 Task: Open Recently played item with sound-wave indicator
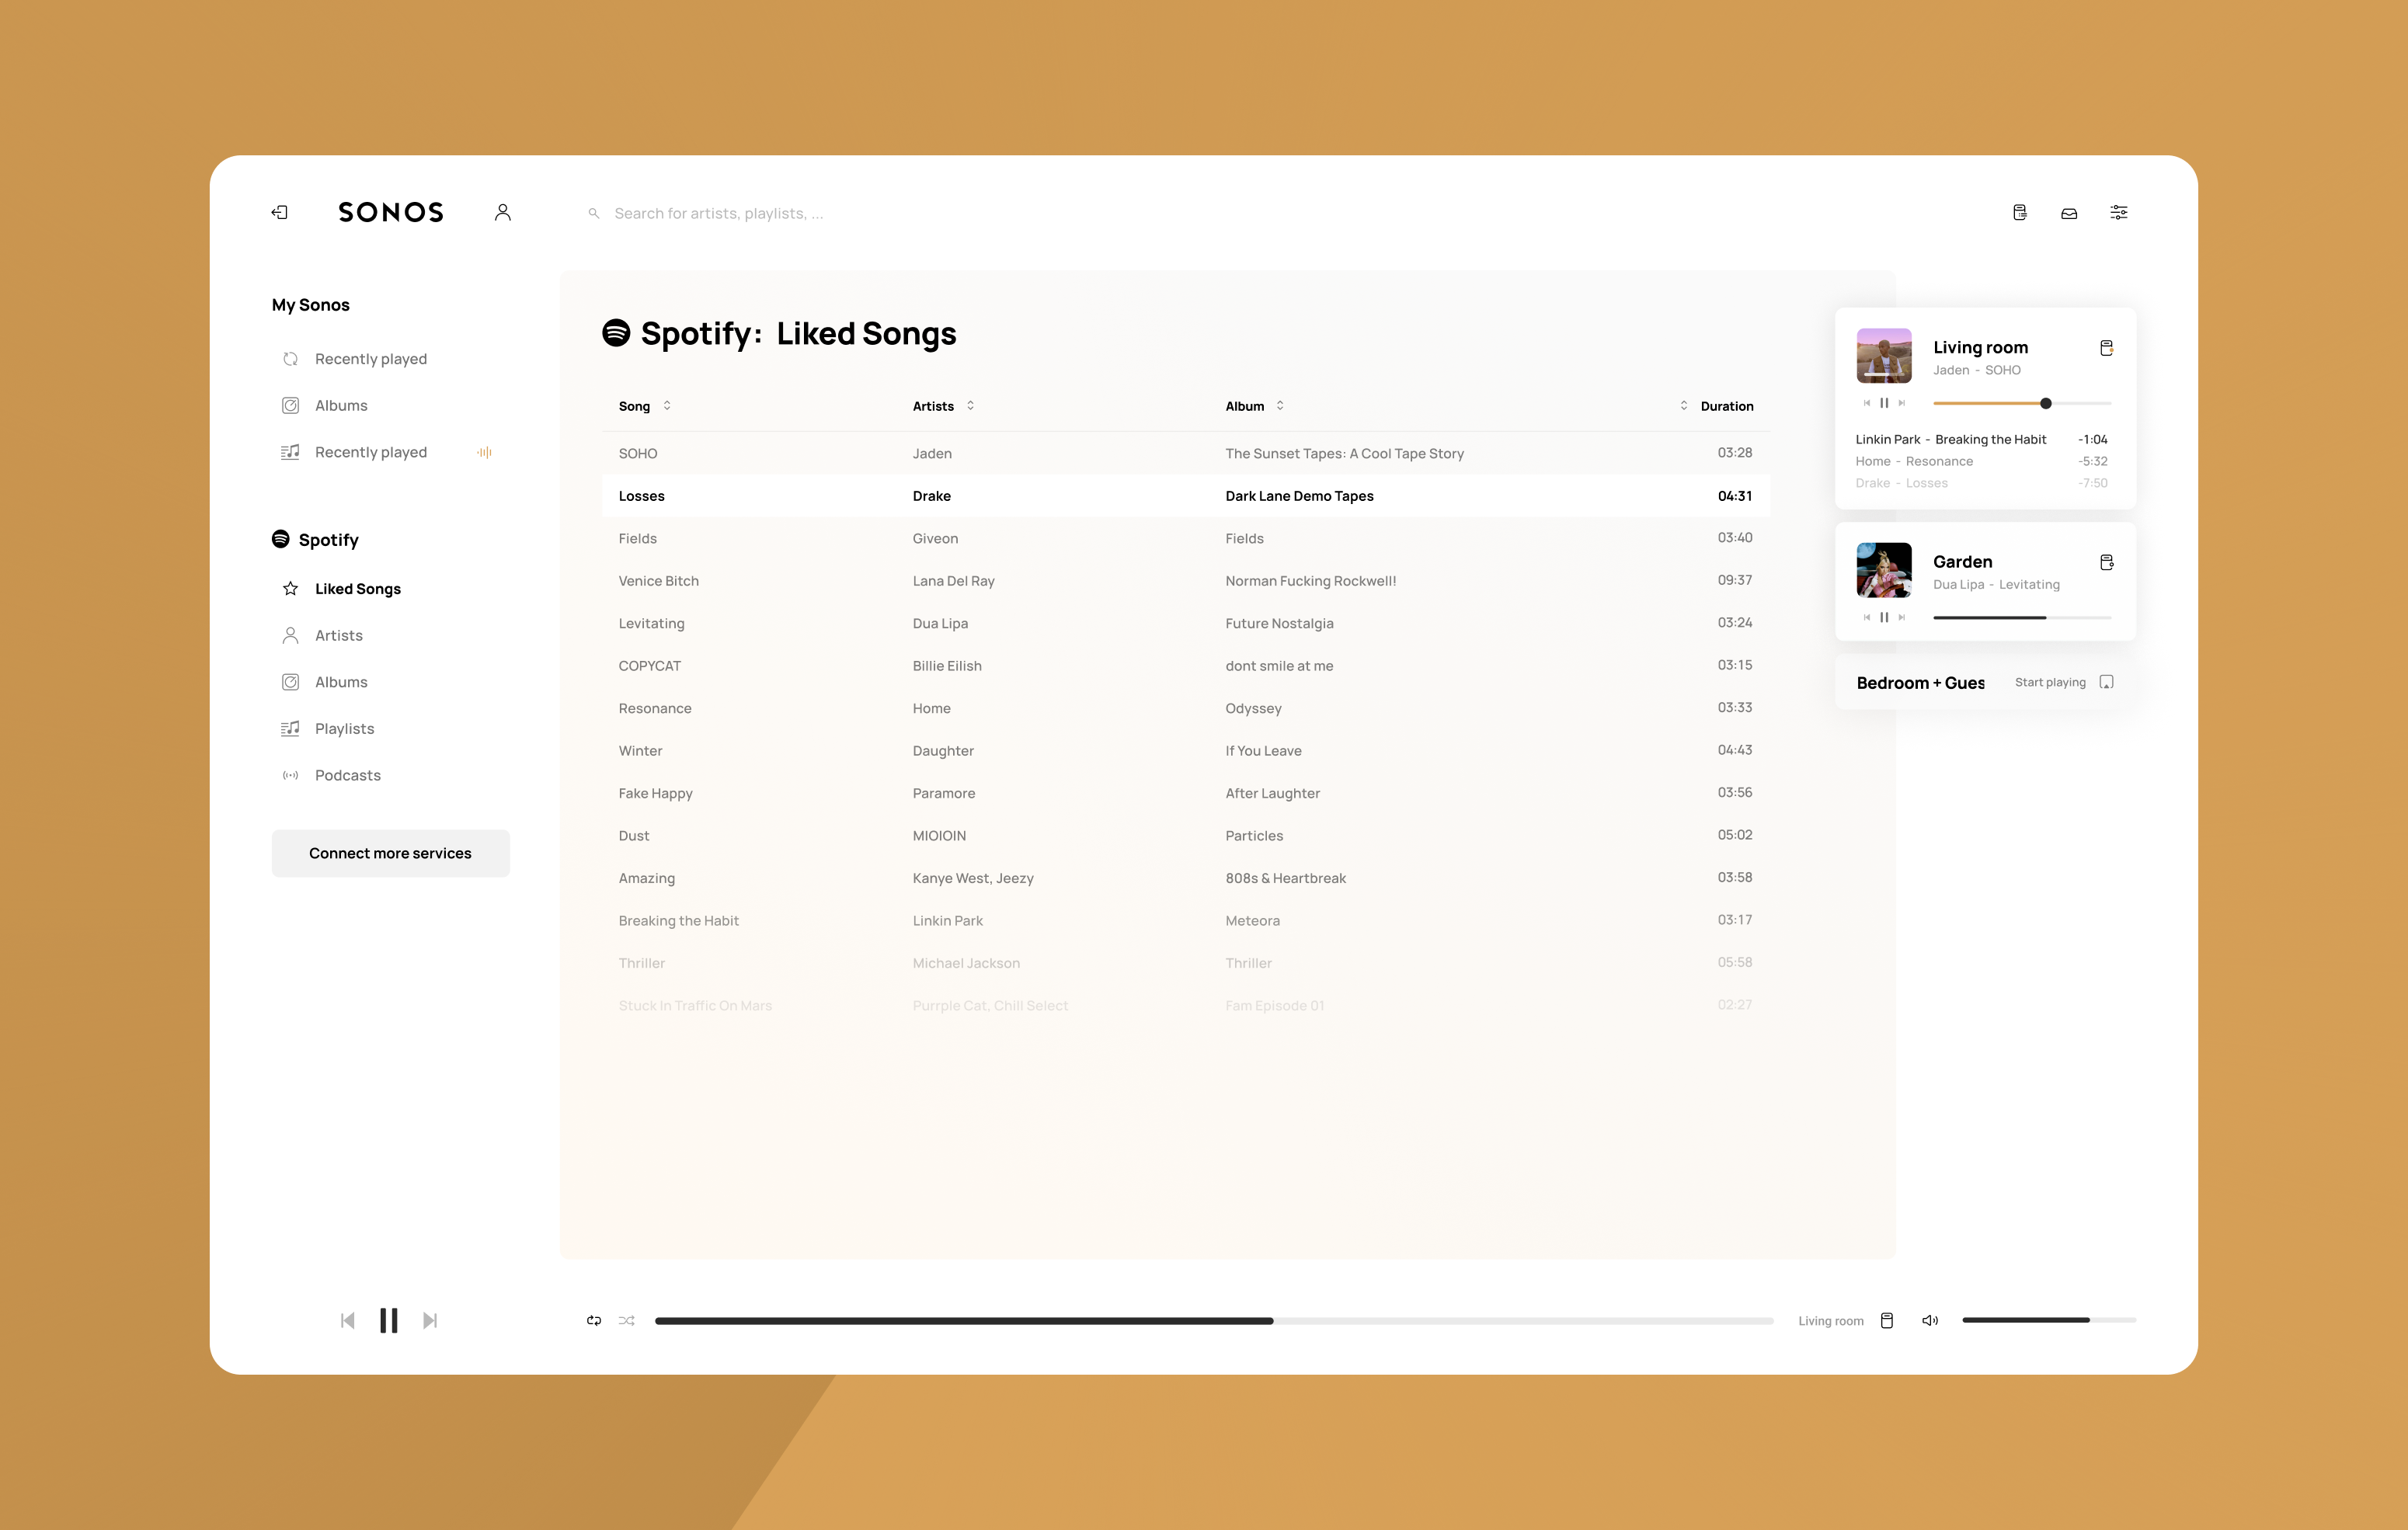tap(386, 452)
